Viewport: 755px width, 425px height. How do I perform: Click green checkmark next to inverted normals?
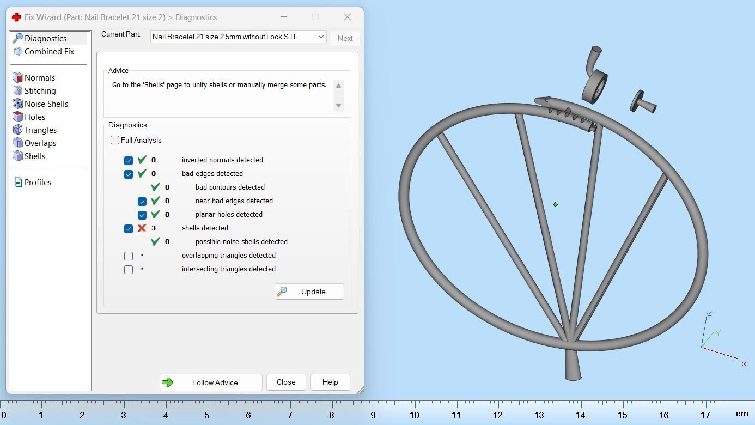[x=142, y=160]
